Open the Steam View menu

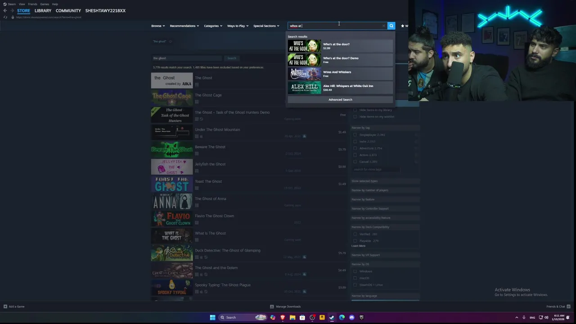click(22, 4)
